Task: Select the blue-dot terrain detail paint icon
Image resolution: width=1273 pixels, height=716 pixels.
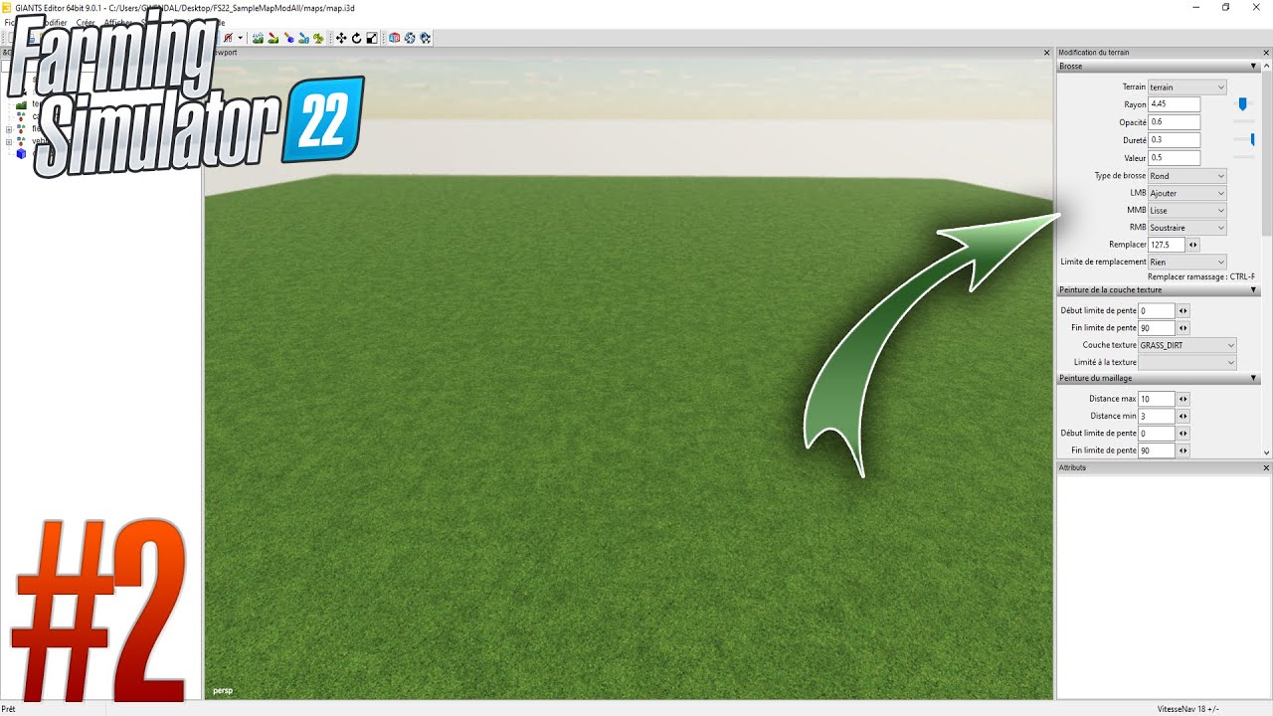Action: pos(288,38)
